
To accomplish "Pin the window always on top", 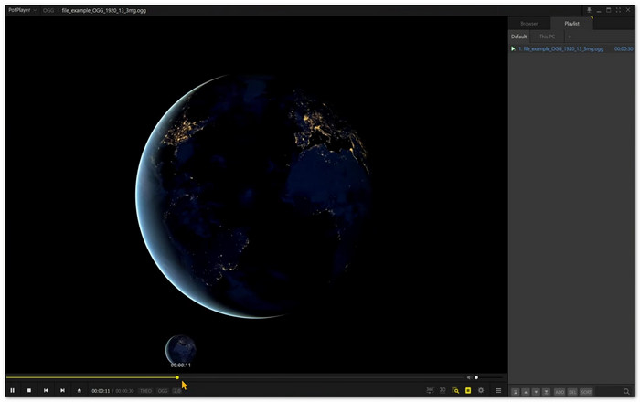I will coord(589,10).
